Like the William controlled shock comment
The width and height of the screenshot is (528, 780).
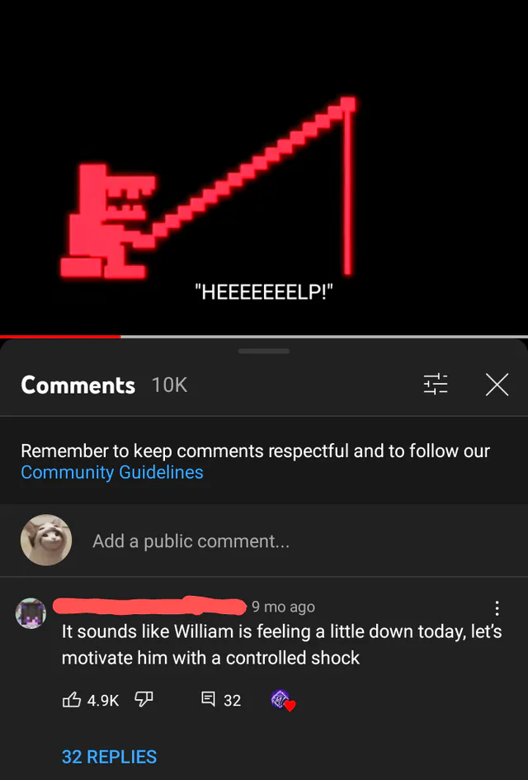click(72, 699)
